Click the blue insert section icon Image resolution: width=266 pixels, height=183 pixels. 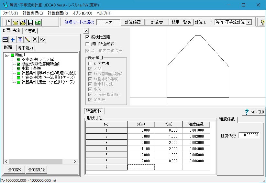pos(20,40)
